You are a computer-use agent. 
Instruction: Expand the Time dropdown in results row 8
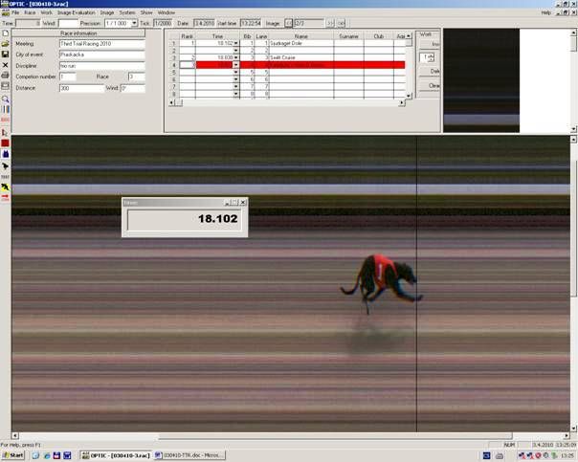236,94
